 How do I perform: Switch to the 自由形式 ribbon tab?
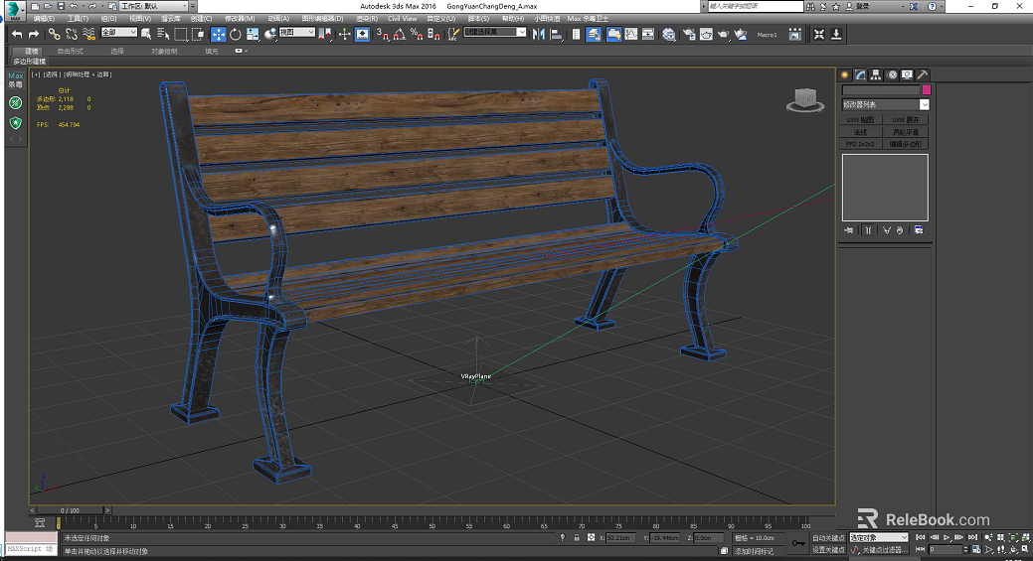pyautogui.click(x=70, y=51)
